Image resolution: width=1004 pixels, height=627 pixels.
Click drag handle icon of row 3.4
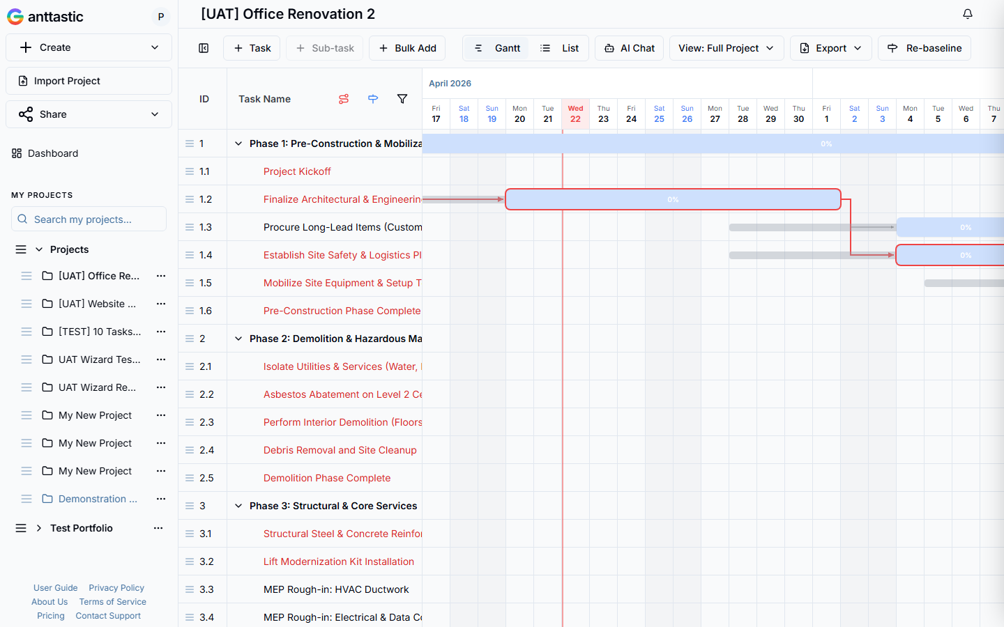click(x=190, y=617)
